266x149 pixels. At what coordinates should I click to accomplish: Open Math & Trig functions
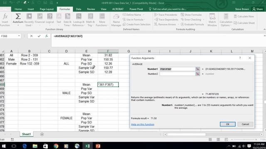(x=90, y=20)
